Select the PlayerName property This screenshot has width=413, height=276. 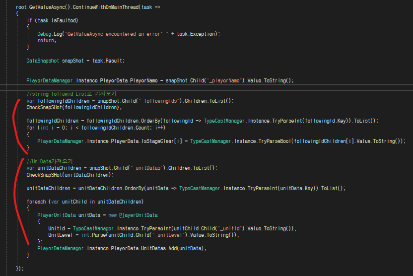[144, 80]
